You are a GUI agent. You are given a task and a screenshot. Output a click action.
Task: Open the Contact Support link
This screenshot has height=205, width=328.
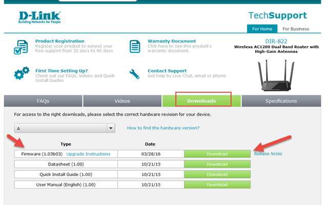coord(167,71)
